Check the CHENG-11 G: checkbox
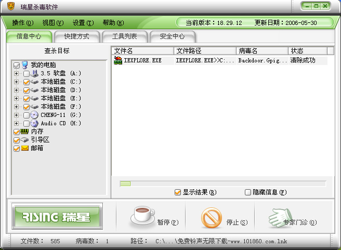The height and width of the screenshot is (250, 341). tap(27, 115)
